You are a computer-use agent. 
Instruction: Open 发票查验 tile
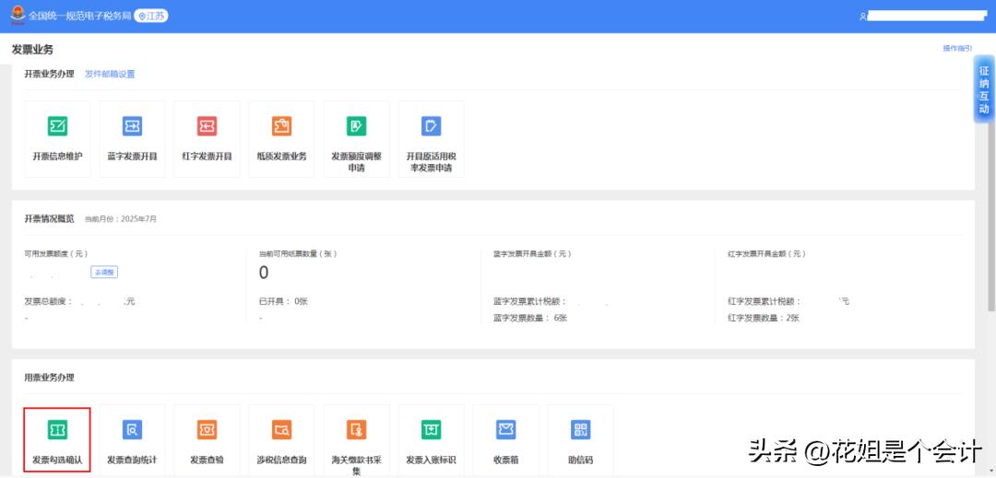207,440
